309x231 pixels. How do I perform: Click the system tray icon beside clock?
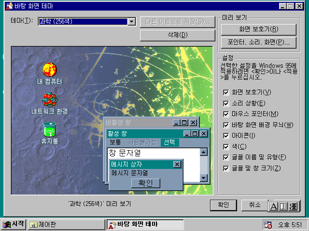[x=267, y=225]
